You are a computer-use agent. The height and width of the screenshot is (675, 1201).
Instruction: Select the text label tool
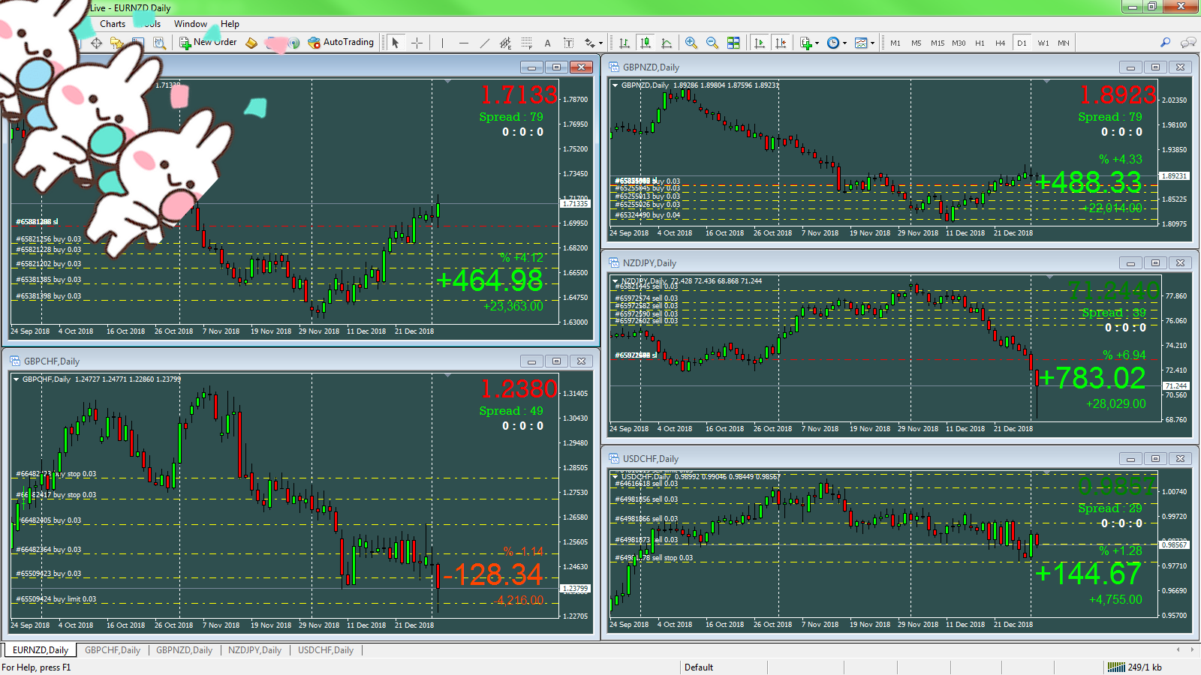tap(568, 43)
